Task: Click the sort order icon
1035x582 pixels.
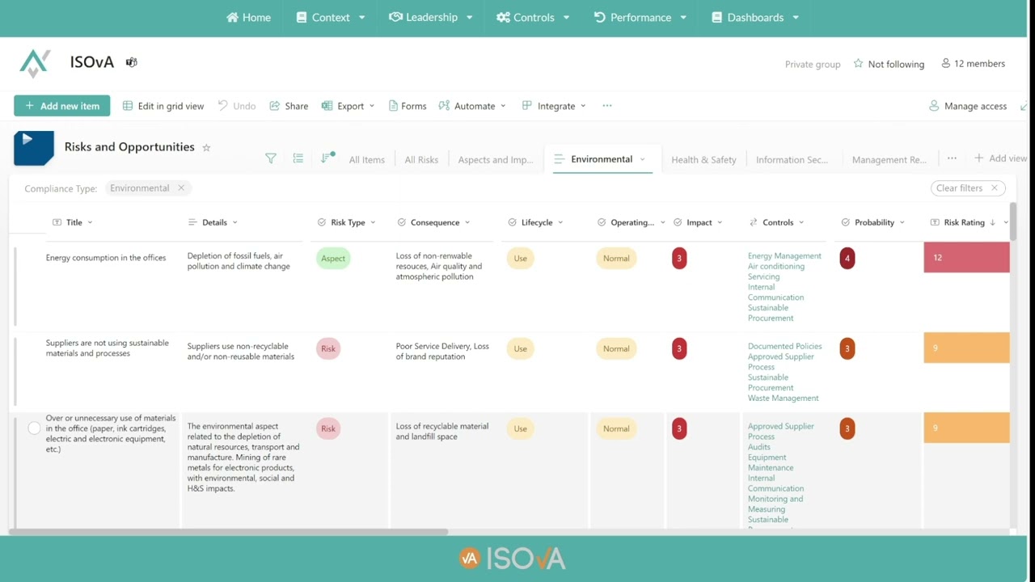Action: pos(327,158)
